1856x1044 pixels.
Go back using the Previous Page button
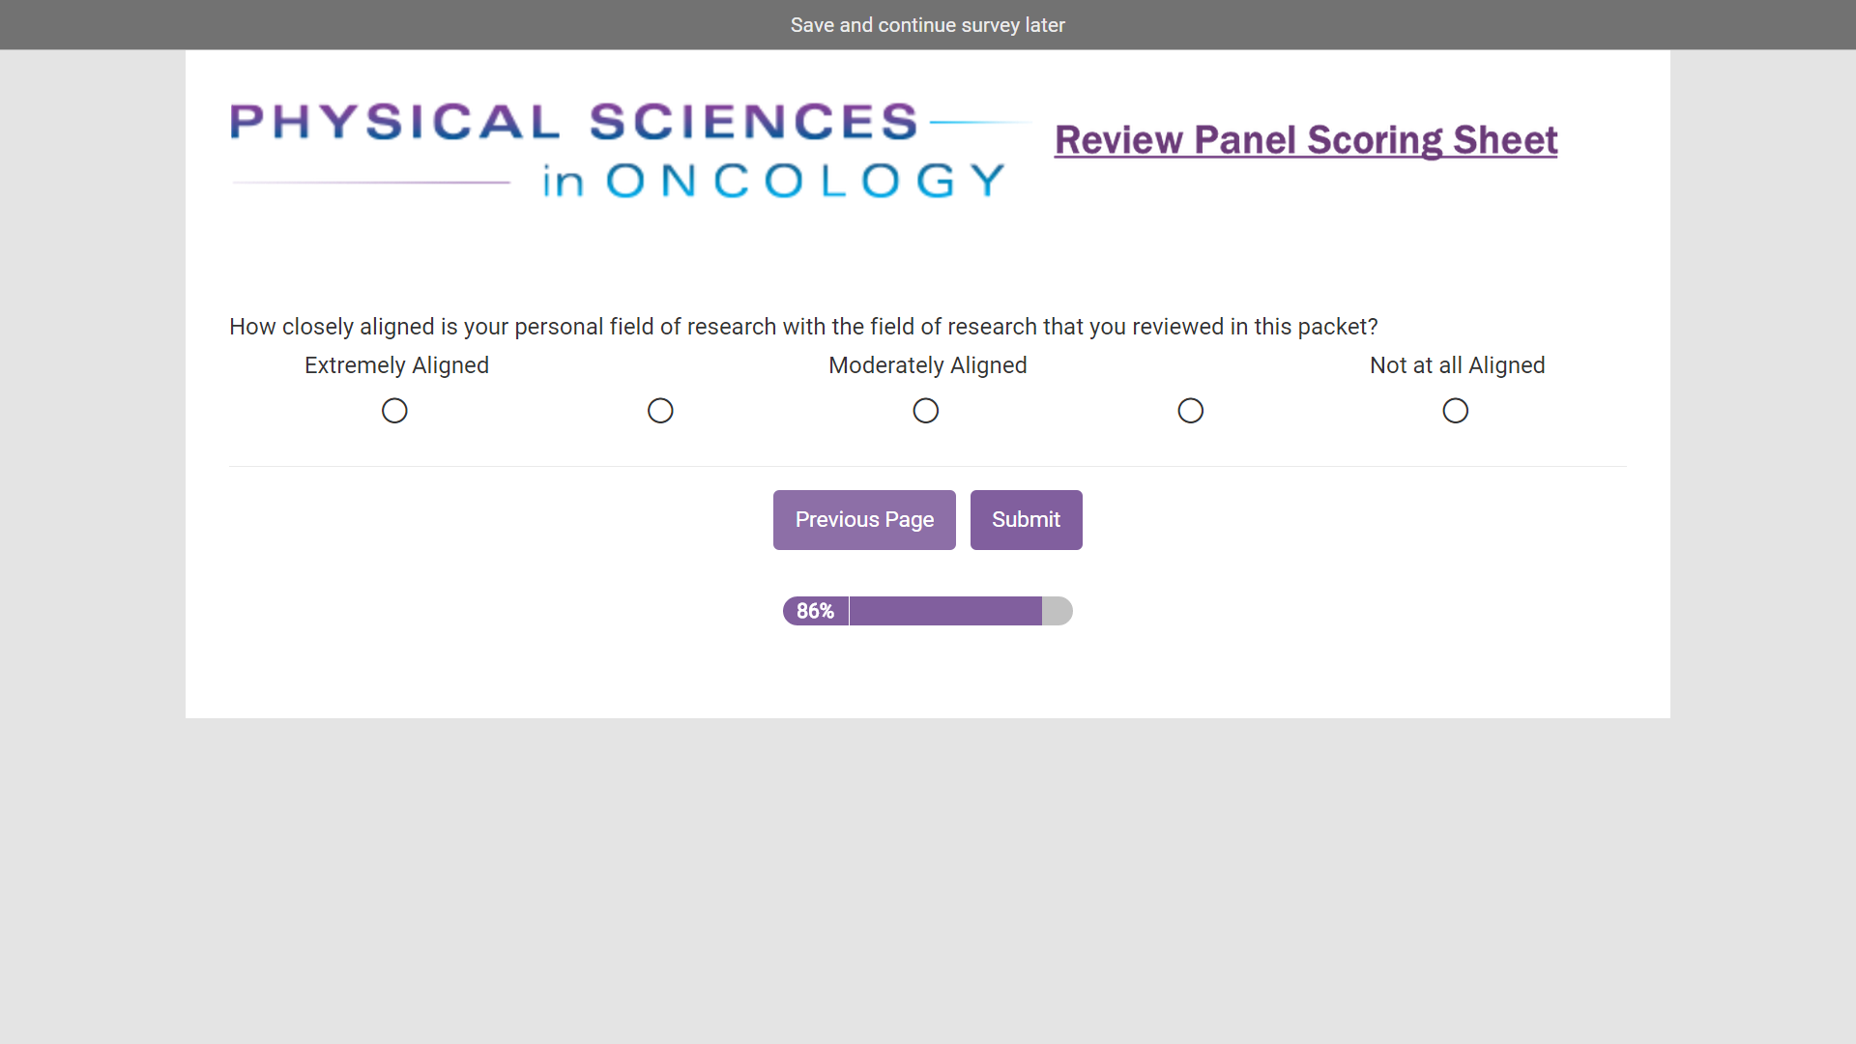[864, 520]
